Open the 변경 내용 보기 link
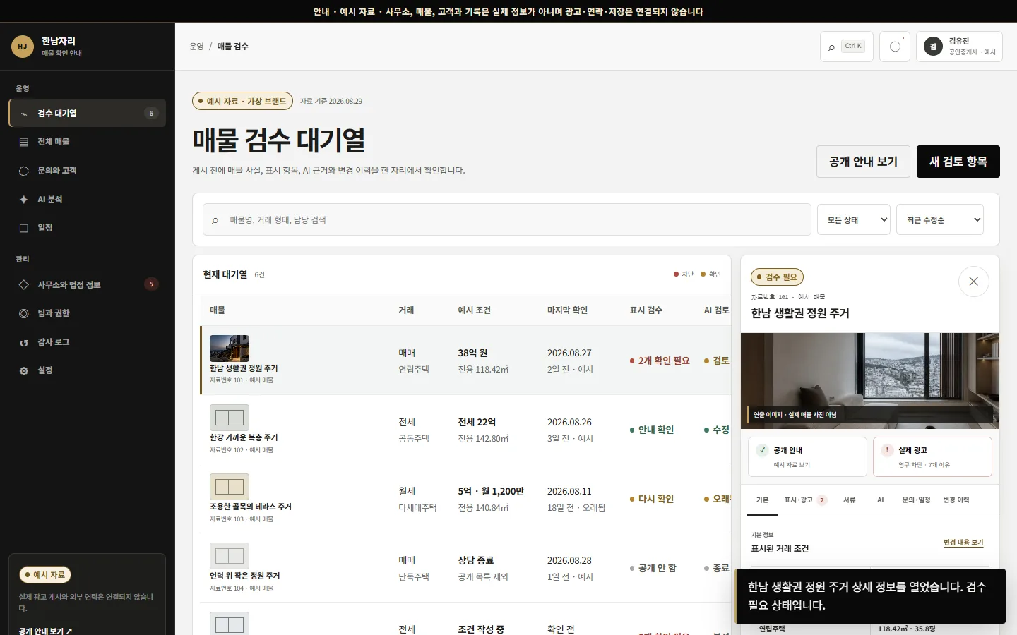The width and height of the screenshot is (1017, 635). point(963,543)
